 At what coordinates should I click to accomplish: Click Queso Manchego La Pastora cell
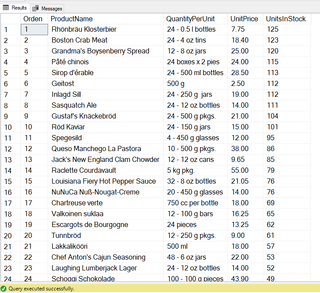coord(106,149)
